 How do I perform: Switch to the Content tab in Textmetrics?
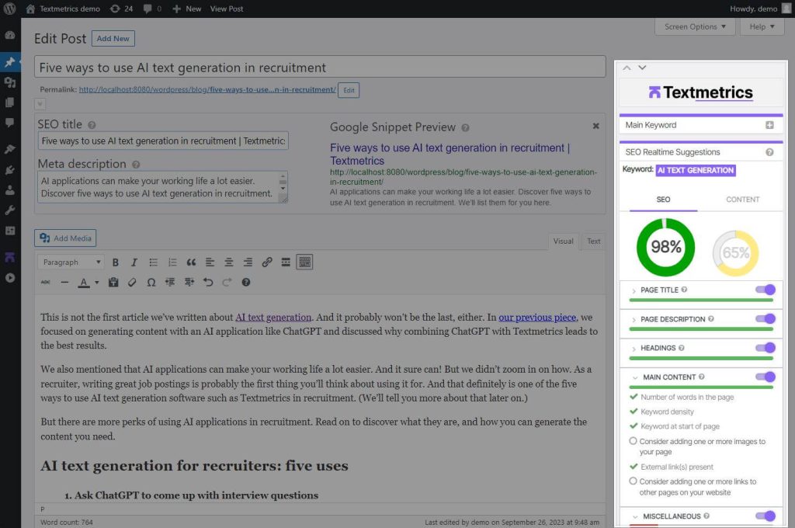[742, 200]
